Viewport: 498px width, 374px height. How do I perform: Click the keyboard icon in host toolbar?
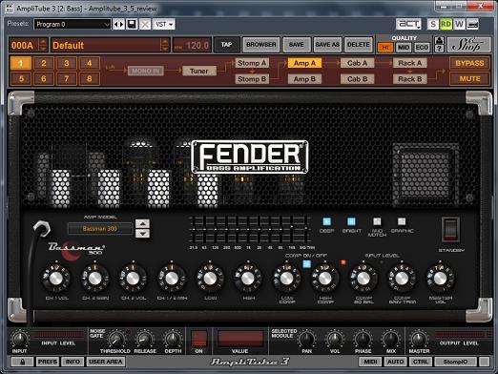click(x=473, y=24)
